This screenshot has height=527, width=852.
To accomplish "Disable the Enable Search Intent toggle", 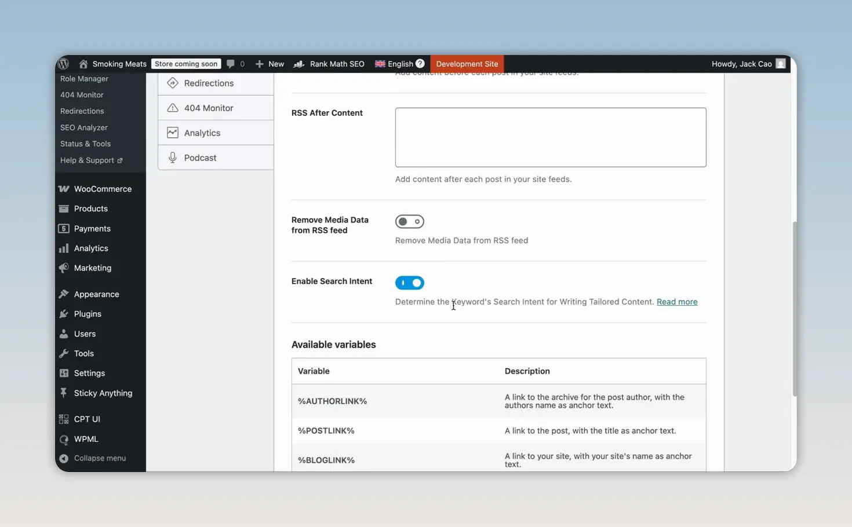I will click(410, 283).
